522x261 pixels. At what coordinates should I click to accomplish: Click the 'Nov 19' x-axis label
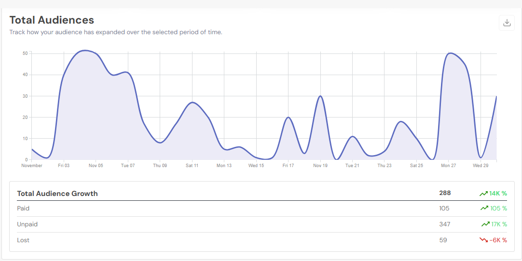tap(320, 166)
